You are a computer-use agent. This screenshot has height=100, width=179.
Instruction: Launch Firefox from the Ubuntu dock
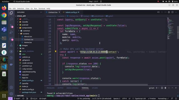pos(4,8)
